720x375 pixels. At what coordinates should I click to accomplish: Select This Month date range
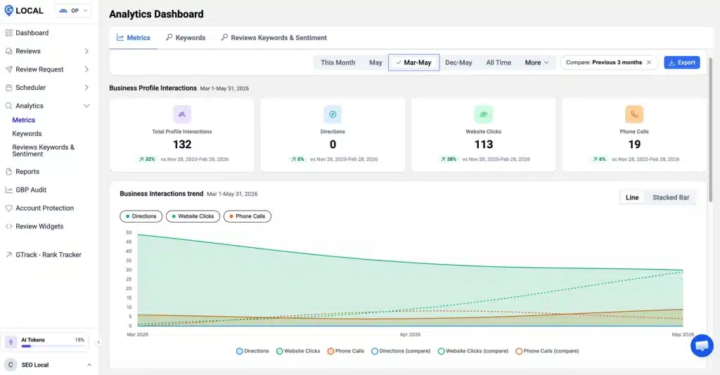pyautogui.click(x=338, y=63)
